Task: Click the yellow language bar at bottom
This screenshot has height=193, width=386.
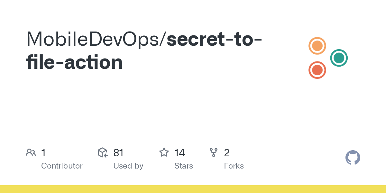Action: 193,189
